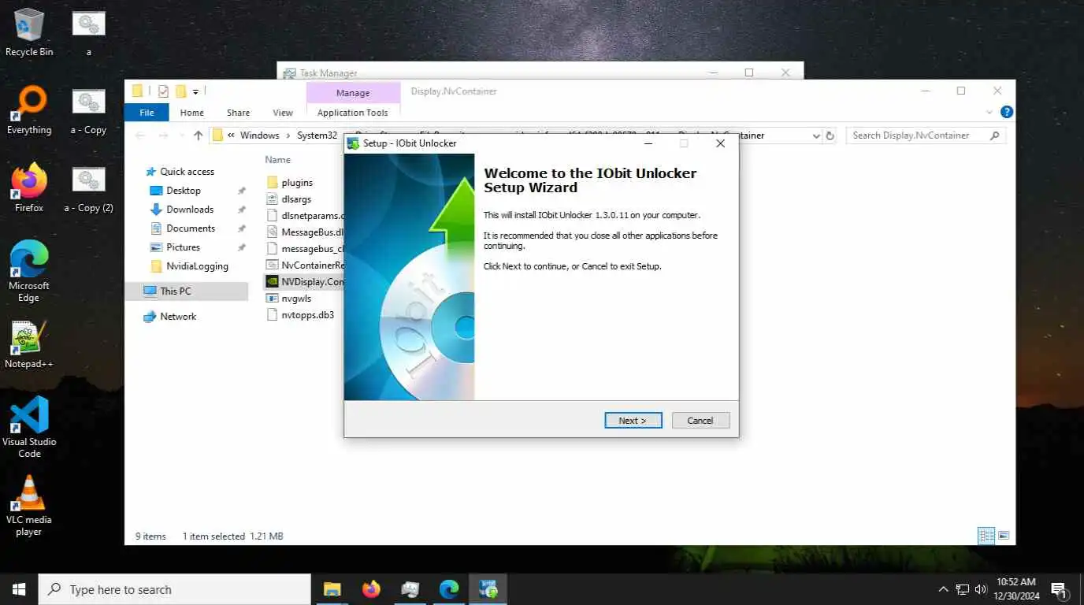Click the Search Display.NvContainer field
Image resolution: width=1084 pixels, height=605 pixels.
(x=926, y=135)
